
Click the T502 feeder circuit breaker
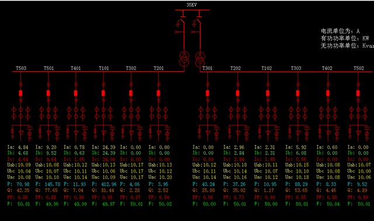coord(358,93)
